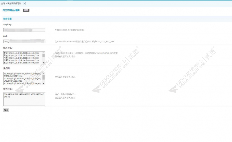Click the 内衣 line in 分类导航
This screenshot has height=142, width=232.
(21, 58)
